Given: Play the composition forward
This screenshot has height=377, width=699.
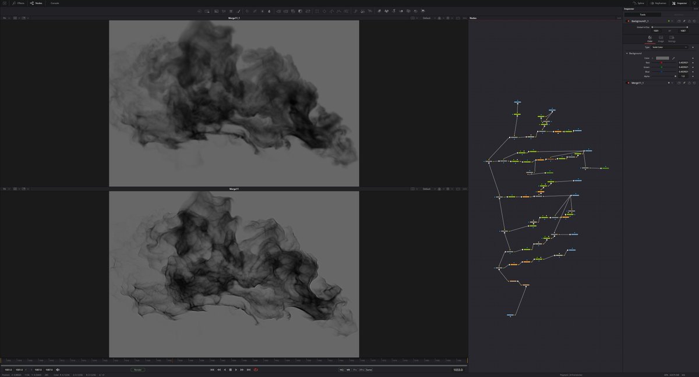Looking at the screenshot, I should (236, 369).
